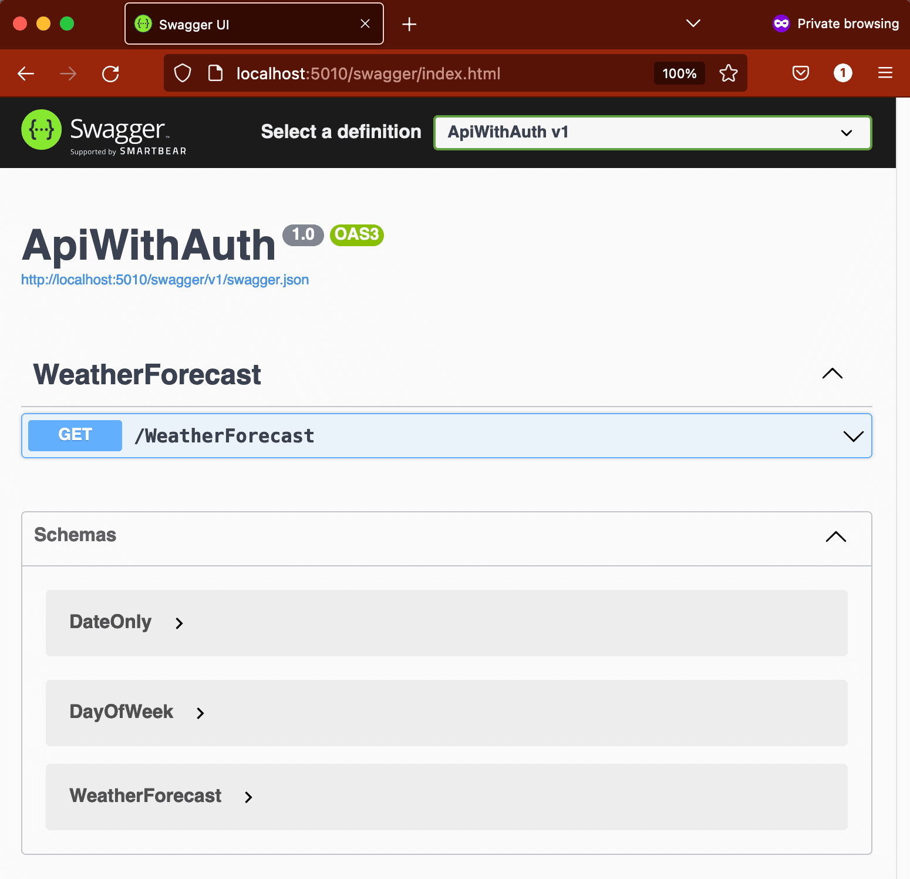Click the forward navigation arrow
Image resolution: width=910 pixels, height=879 pixels.
point(68,73)
